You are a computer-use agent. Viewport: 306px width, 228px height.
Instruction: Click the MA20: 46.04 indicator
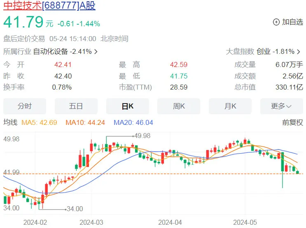[x=133, y=122]
